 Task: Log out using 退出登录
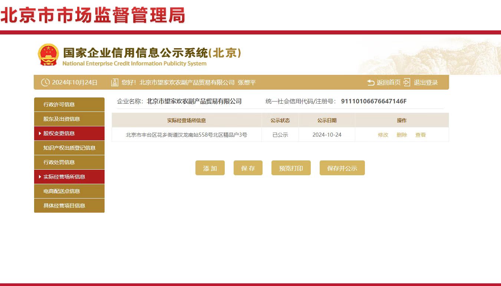pos(426,82)
